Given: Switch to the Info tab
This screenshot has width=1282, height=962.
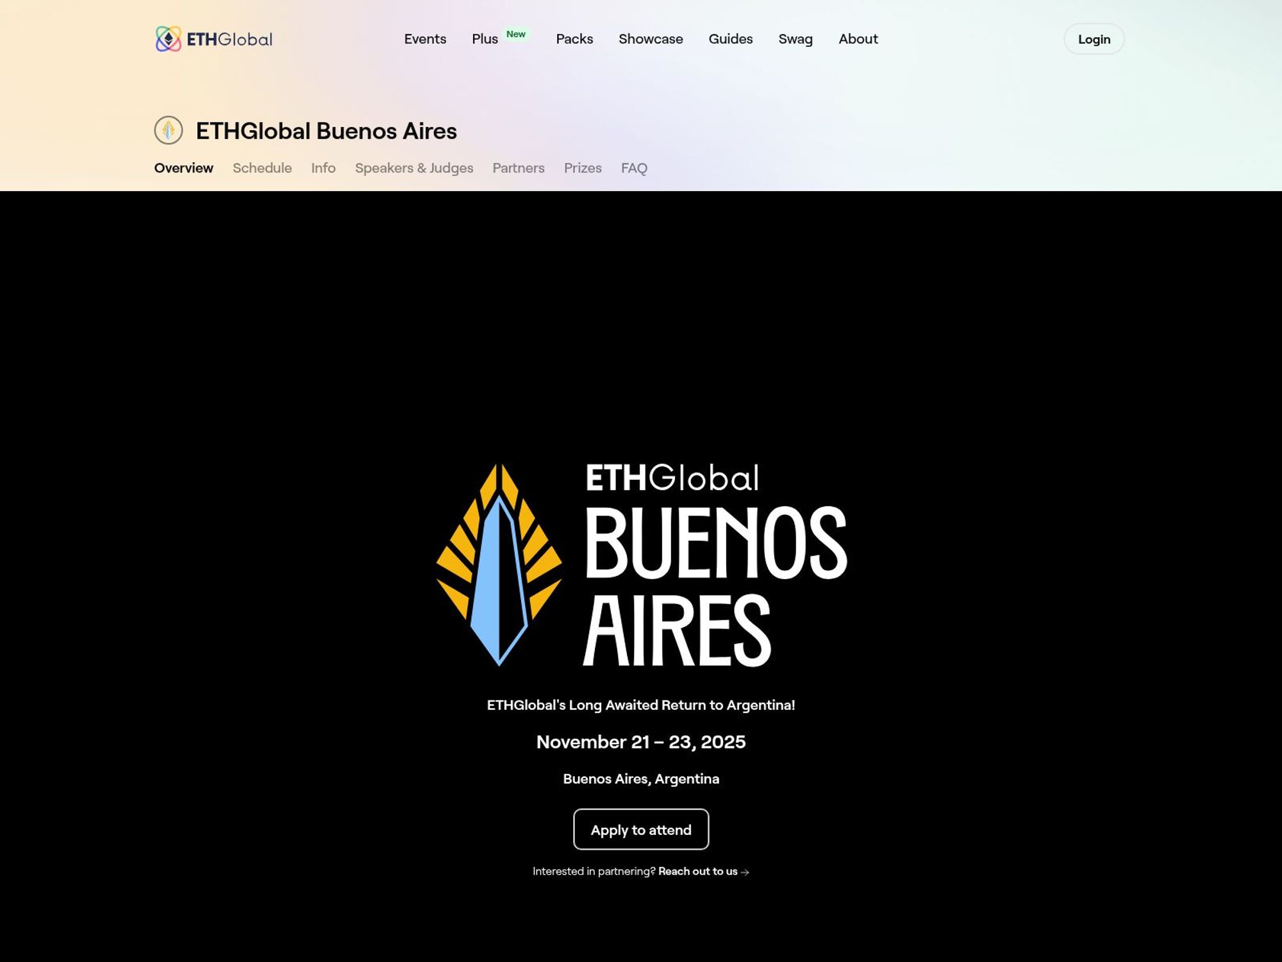Looking at the screenshot, I should 323,168.
